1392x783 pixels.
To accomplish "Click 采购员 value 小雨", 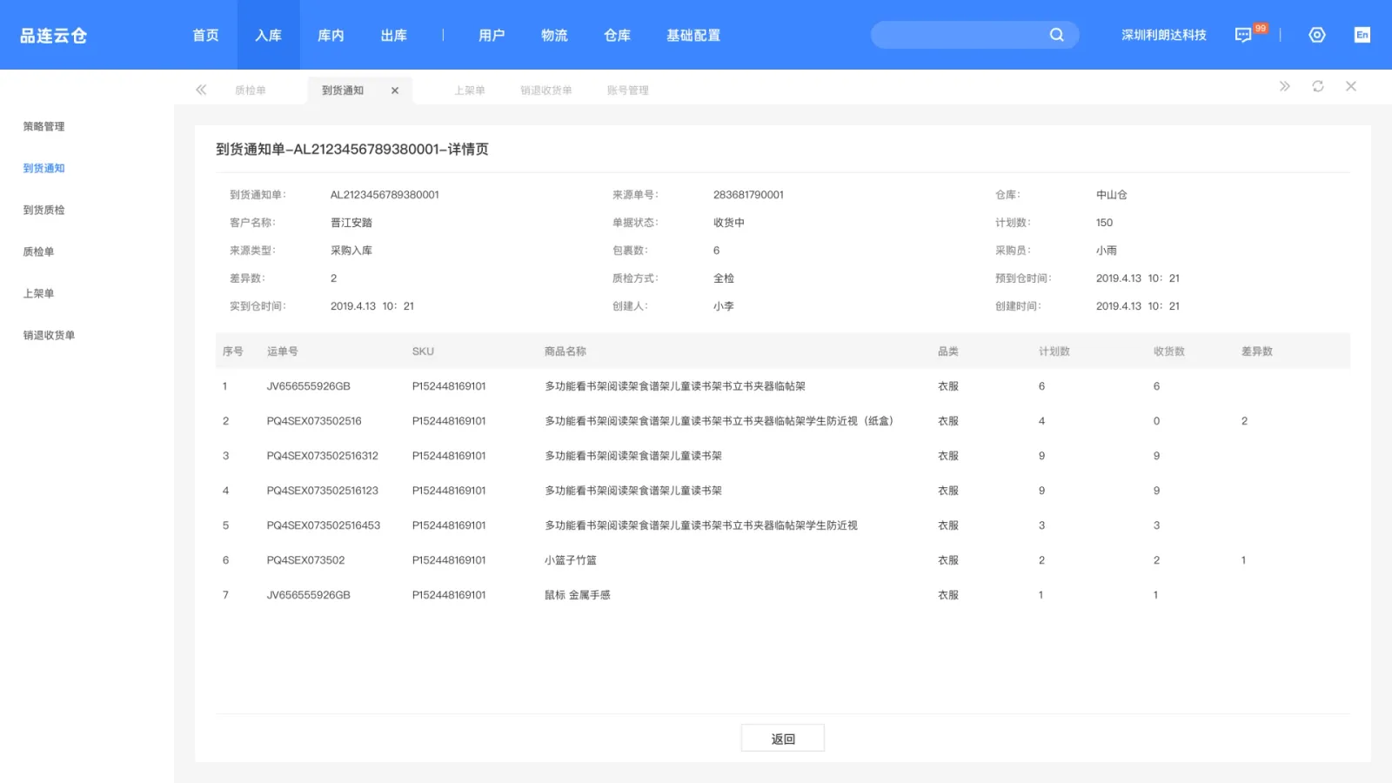I will pos(1107,251).
